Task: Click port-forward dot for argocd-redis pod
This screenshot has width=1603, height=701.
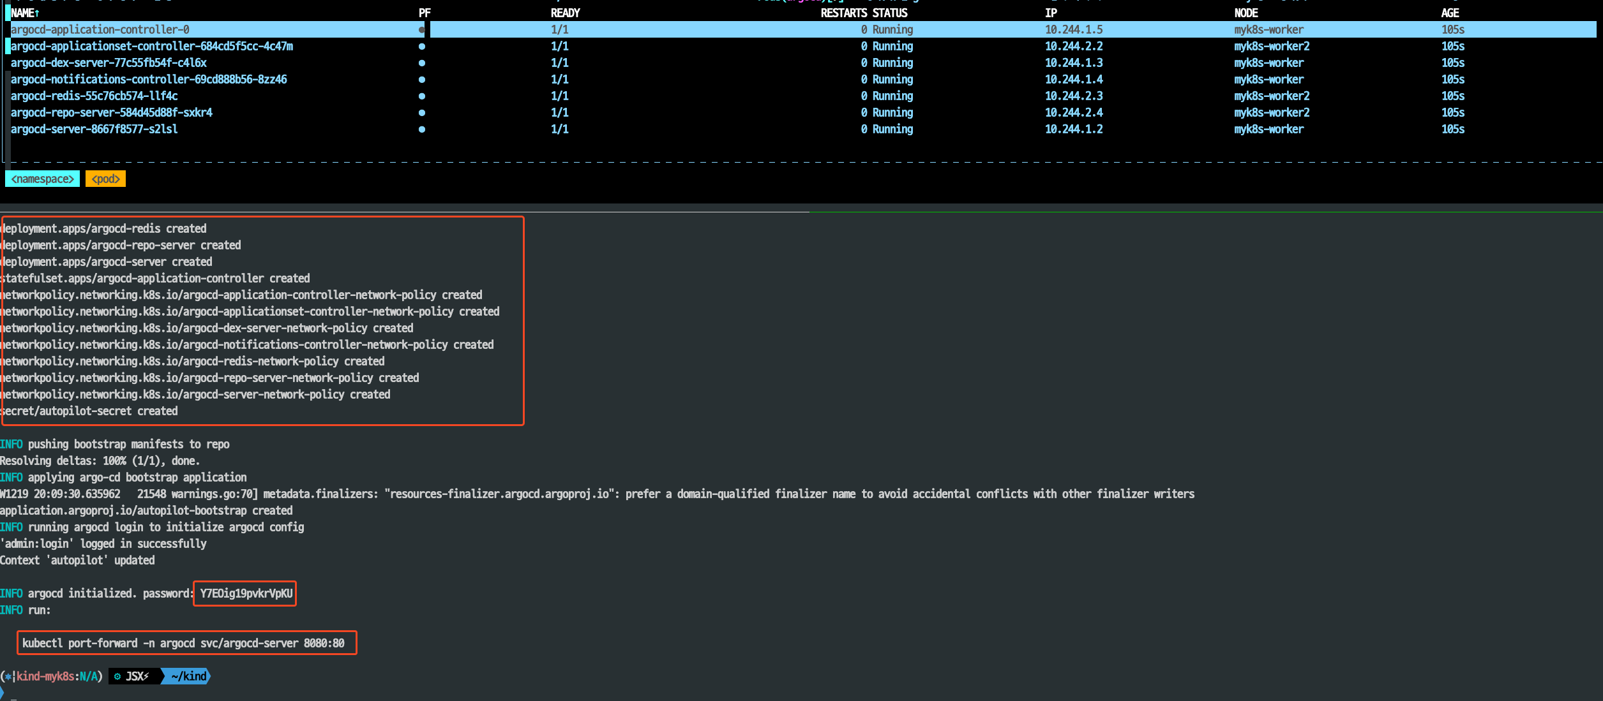Action: [x=421, y=96]
